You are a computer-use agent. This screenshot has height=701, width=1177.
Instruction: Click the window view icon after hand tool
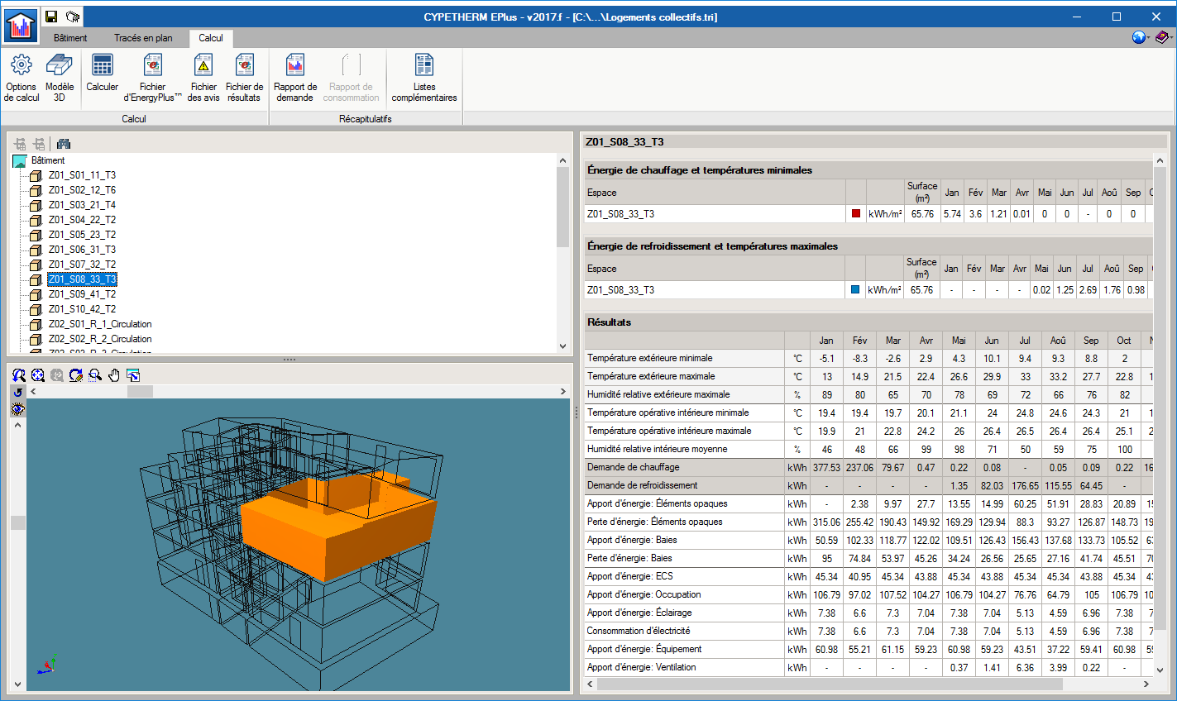[133, 375]
